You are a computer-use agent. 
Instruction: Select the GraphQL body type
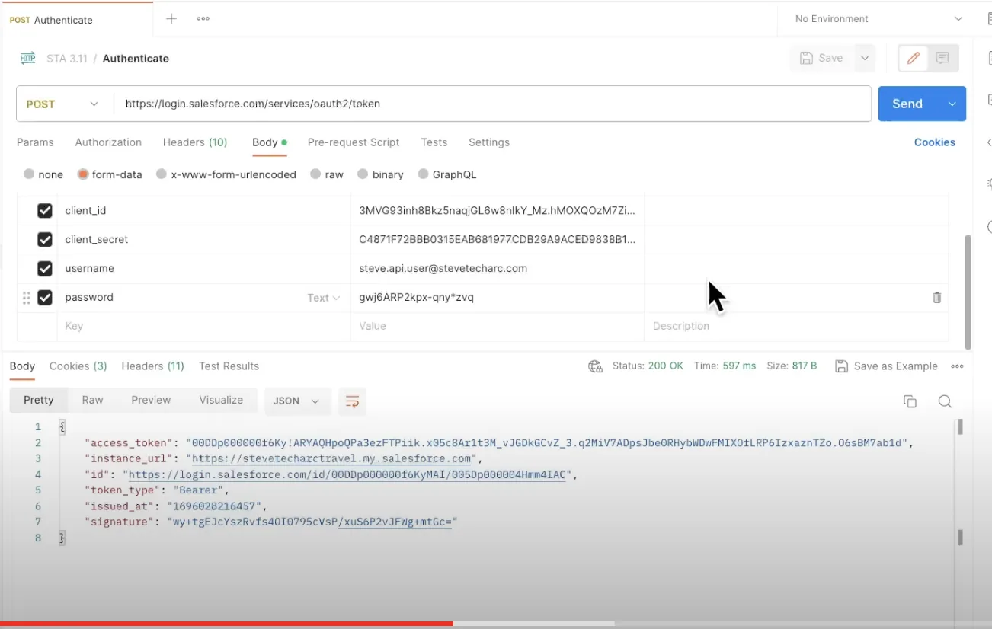pos(447,174)
